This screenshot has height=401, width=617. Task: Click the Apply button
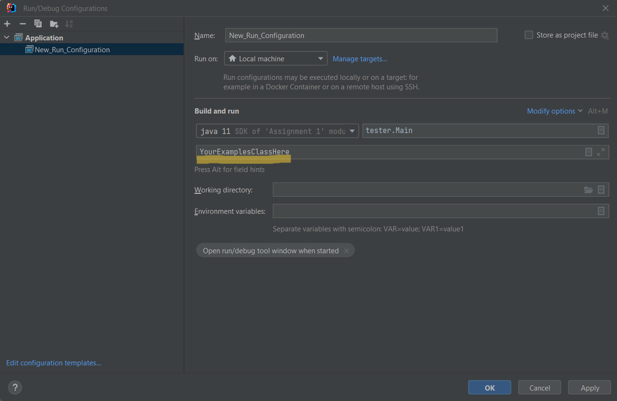coord(589,388)
